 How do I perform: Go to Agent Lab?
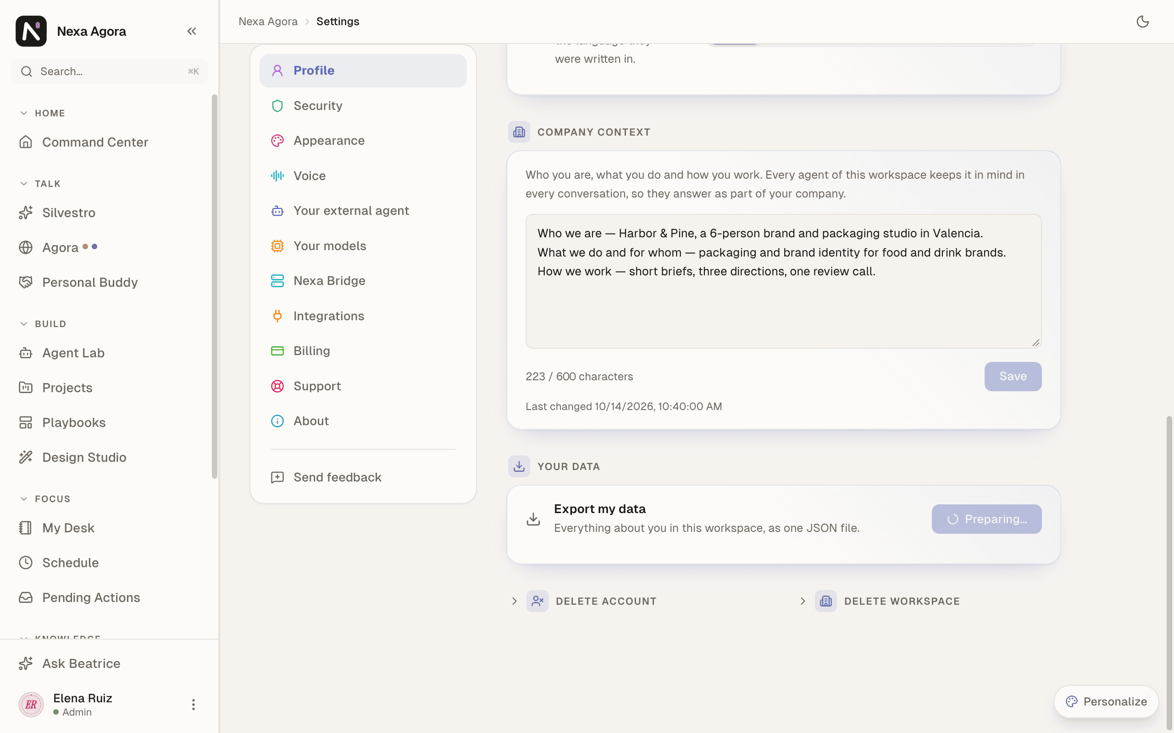coord(109,353)
